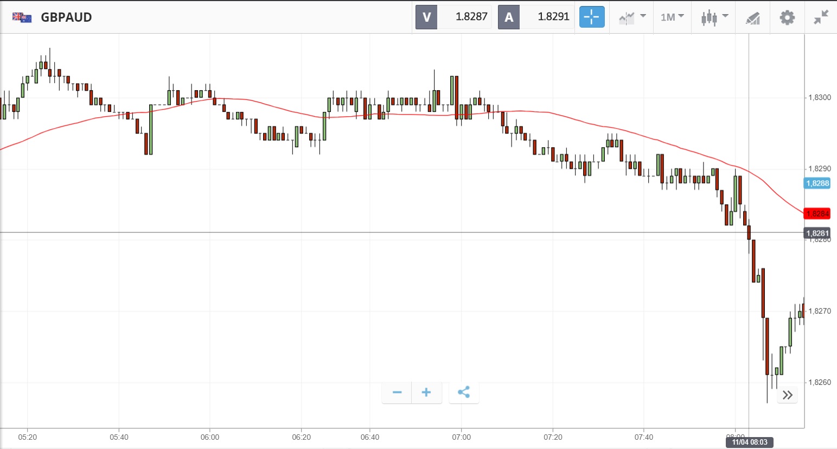Click the 06:40 time axis label

coord(370,437)
